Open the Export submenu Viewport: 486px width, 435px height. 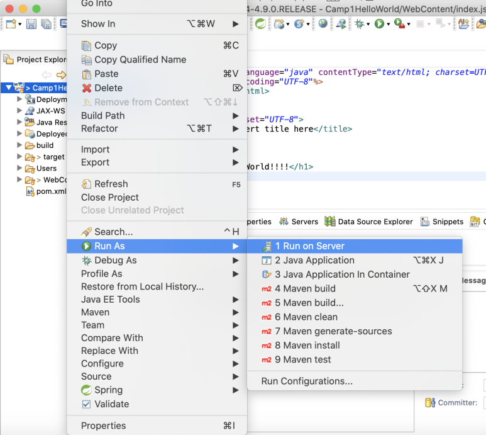[157, 162]
